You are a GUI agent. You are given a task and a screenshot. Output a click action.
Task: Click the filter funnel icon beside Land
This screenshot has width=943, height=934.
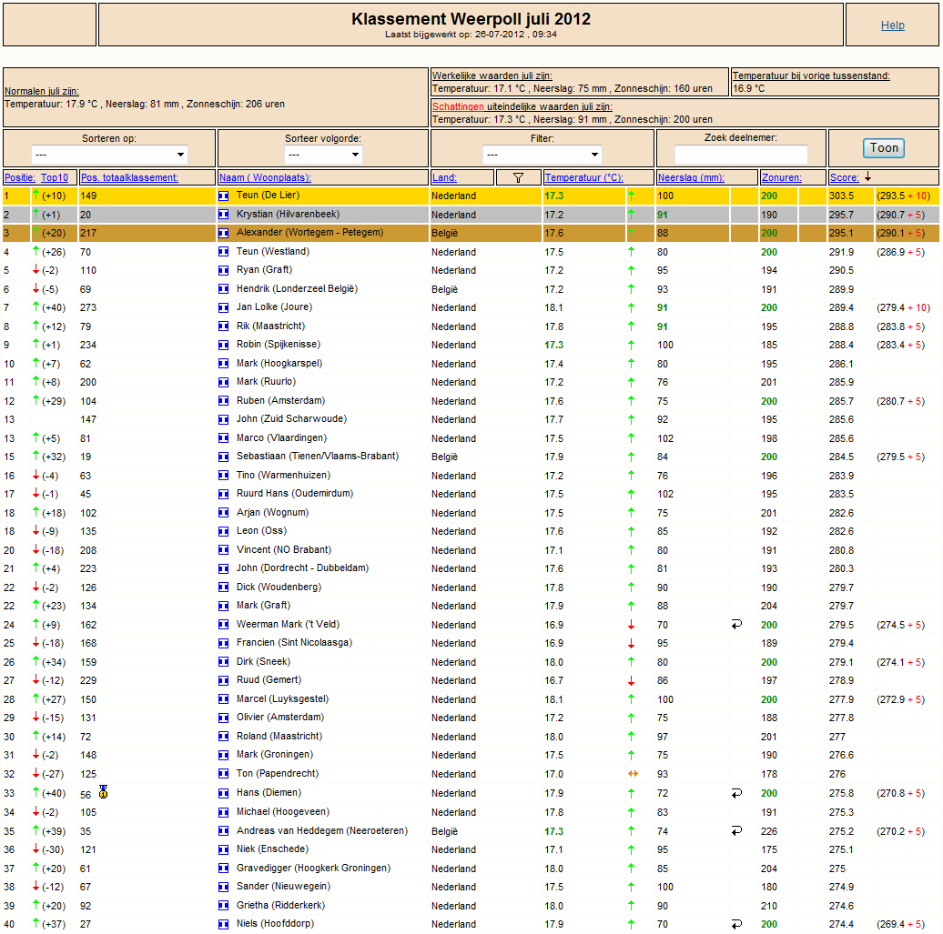coord(518,178)
